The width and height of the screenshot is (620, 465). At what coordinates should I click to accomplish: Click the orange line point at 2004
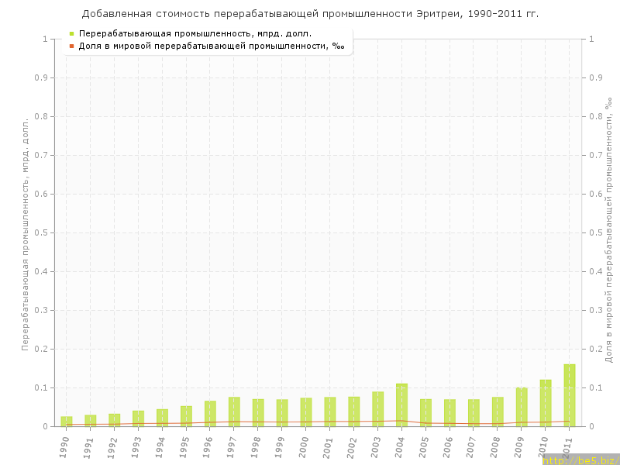pos(401,420)
